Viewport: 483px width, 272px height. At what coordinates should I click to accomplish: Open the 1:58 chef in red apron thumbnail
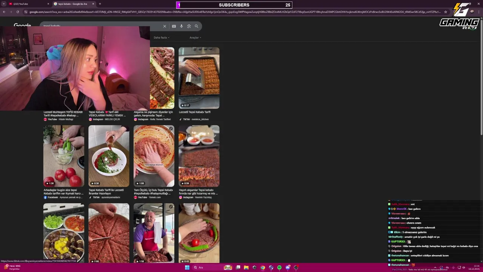click(154, 233)
